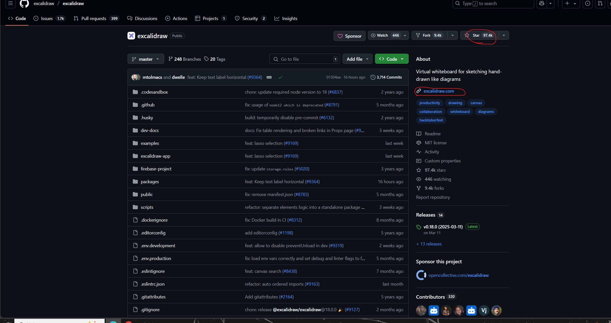This screenshot has width=611, height=323.
Task: Click the Sponsor heart button
Action: [349, 36]
